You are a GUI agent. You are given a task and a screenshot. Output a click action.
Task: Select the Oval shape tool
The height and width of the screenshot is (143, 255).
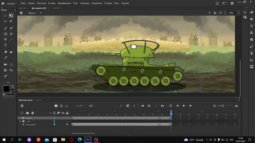coord(11,34)
